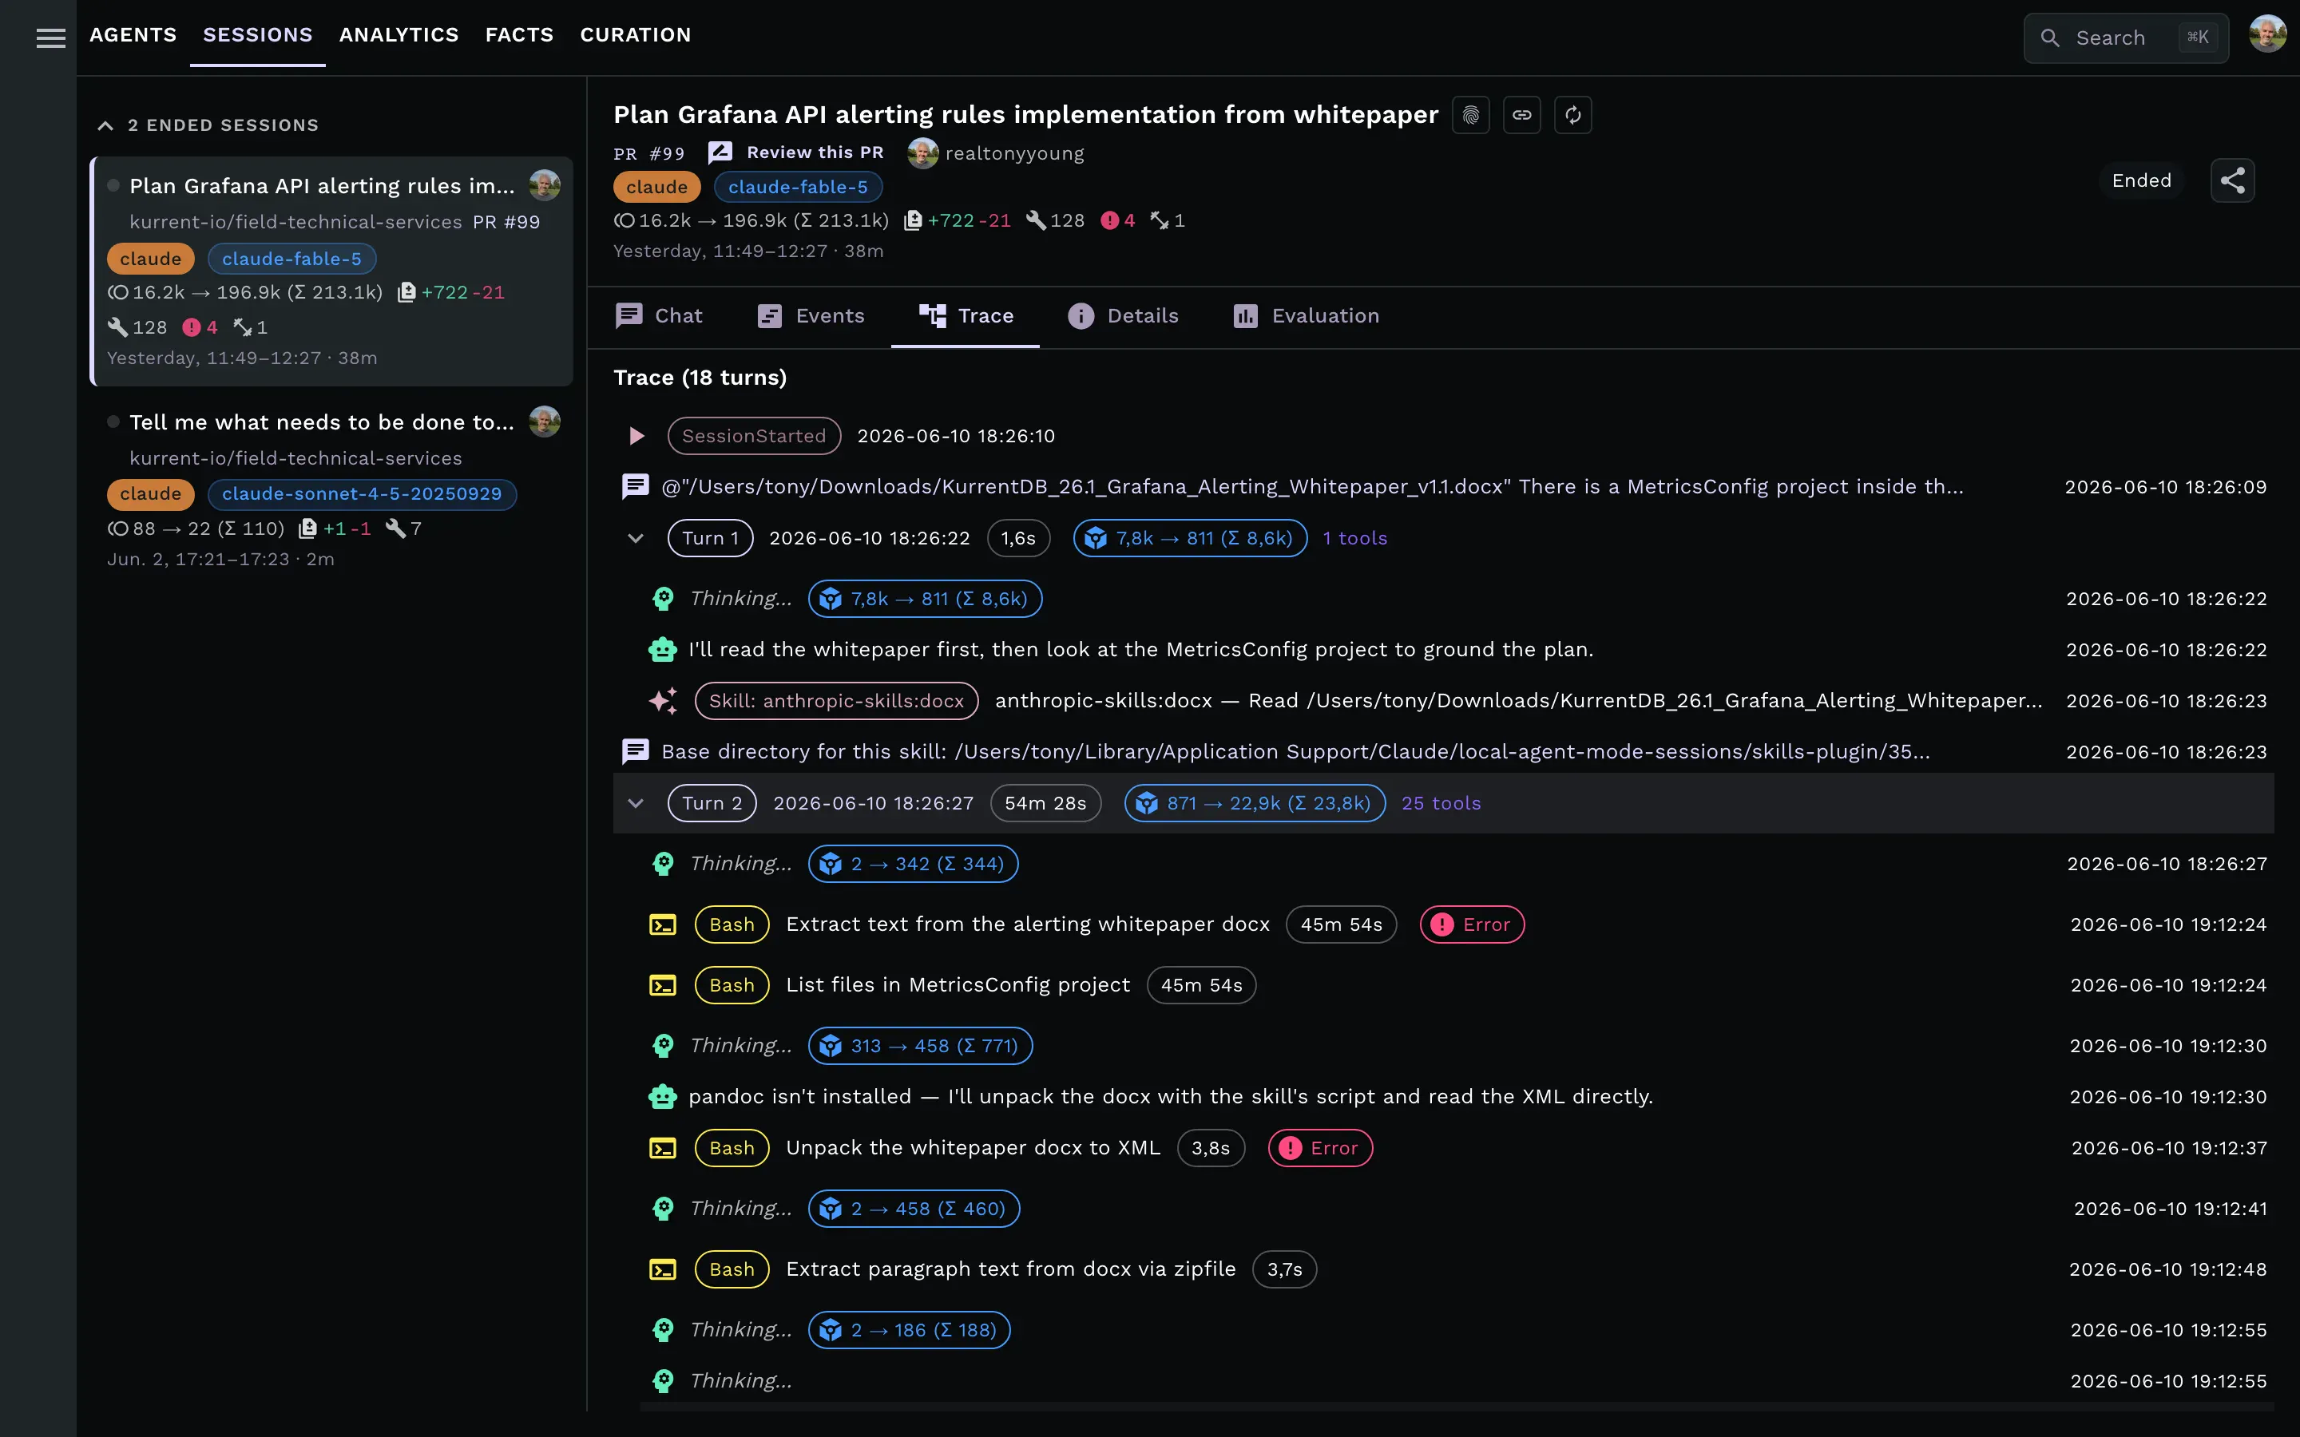Screen dimensions: 2300x1437
Task: Click the kurrent-io/field-technical-services PR #99 text
Action: [x=335, y=223]
